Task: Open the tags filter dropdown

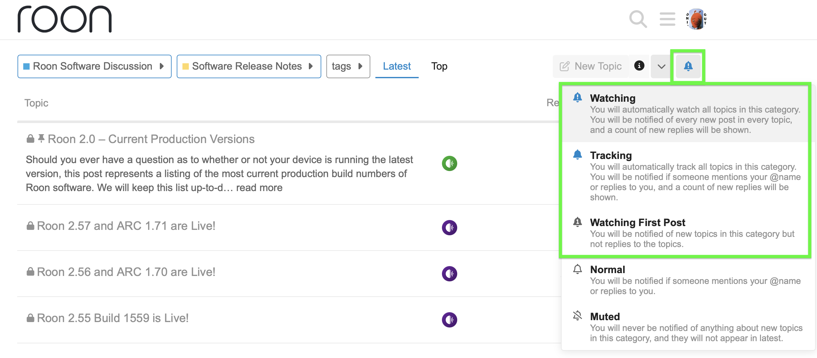Action: click(x=348, y=66)
